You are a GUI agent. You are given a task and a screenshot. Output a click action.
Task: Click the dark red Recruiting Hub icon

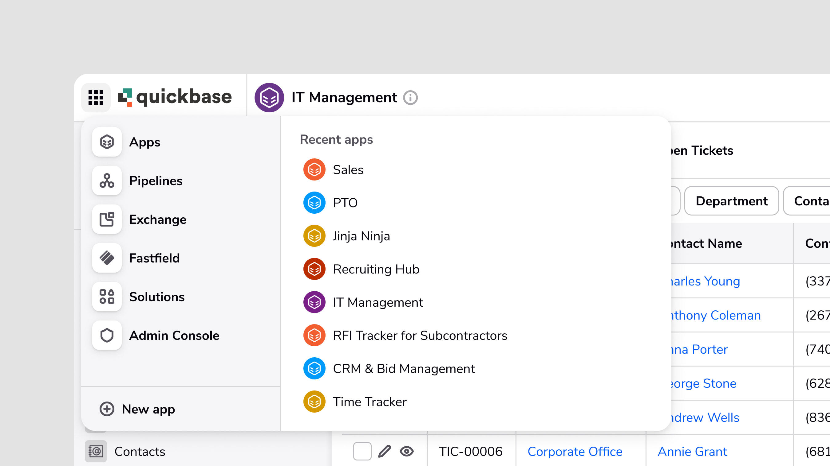coord(314,269)
